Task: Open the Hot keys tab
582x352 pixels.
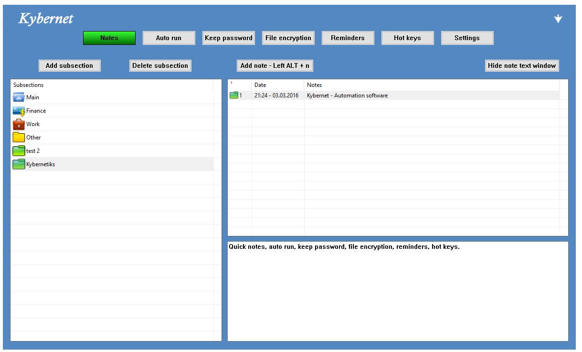Action: coord(407,38)
